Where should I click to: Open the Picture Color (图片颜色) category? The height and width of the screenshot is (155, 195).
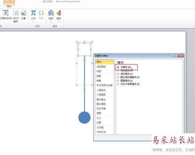point(105,104)
